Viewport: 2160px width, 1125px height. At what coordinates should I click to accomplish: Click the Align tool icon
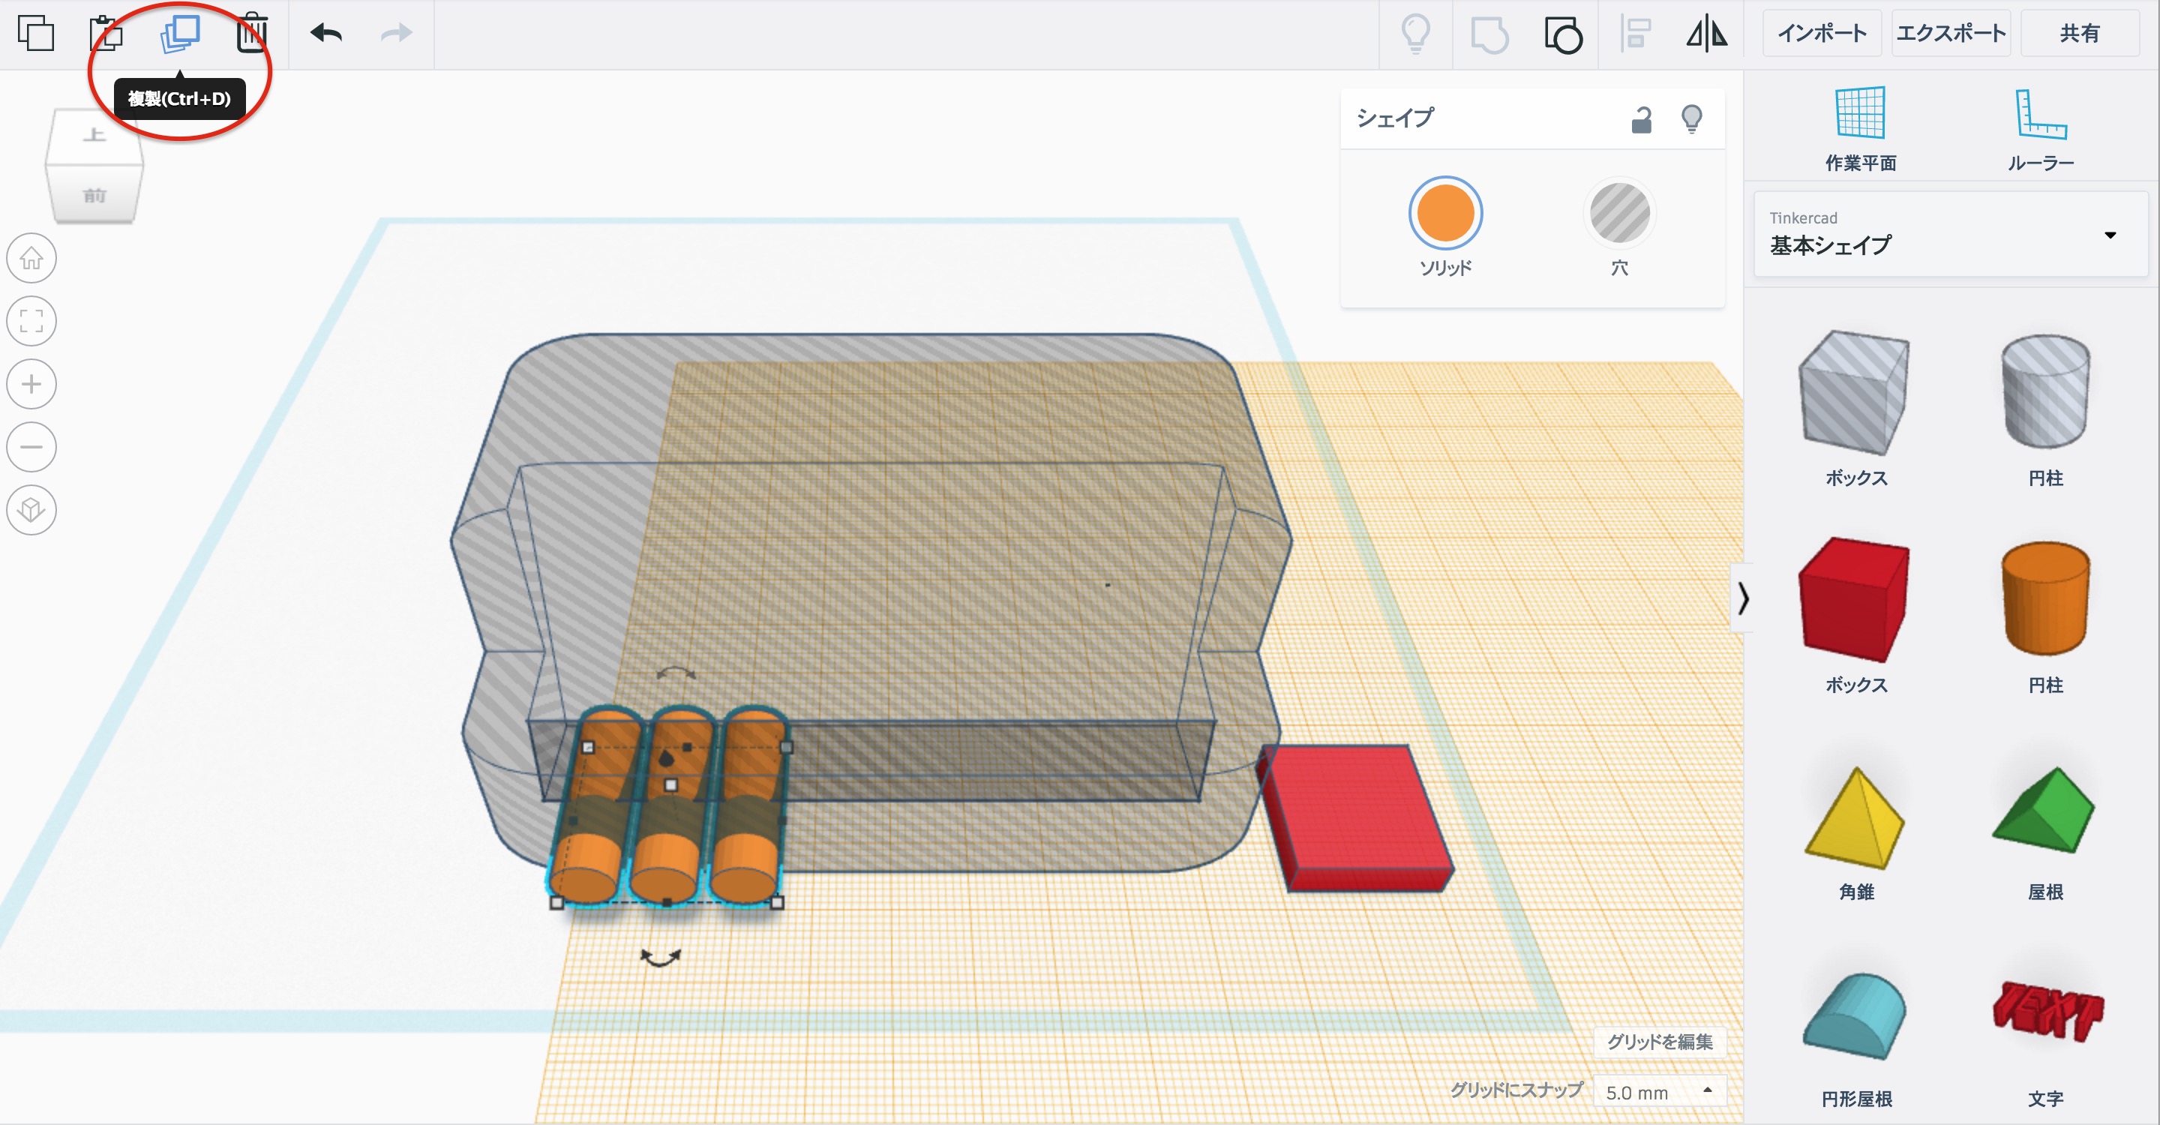[1636, 35]
